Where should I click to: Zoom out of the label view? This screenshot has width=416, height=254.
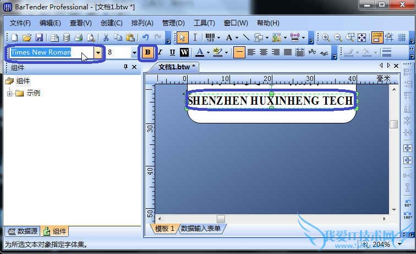coord(338,37)
